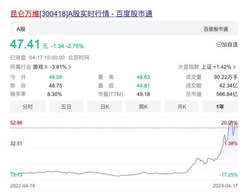
Task: Switch chart to 周K tab
Action: click(x=143, y=107)
